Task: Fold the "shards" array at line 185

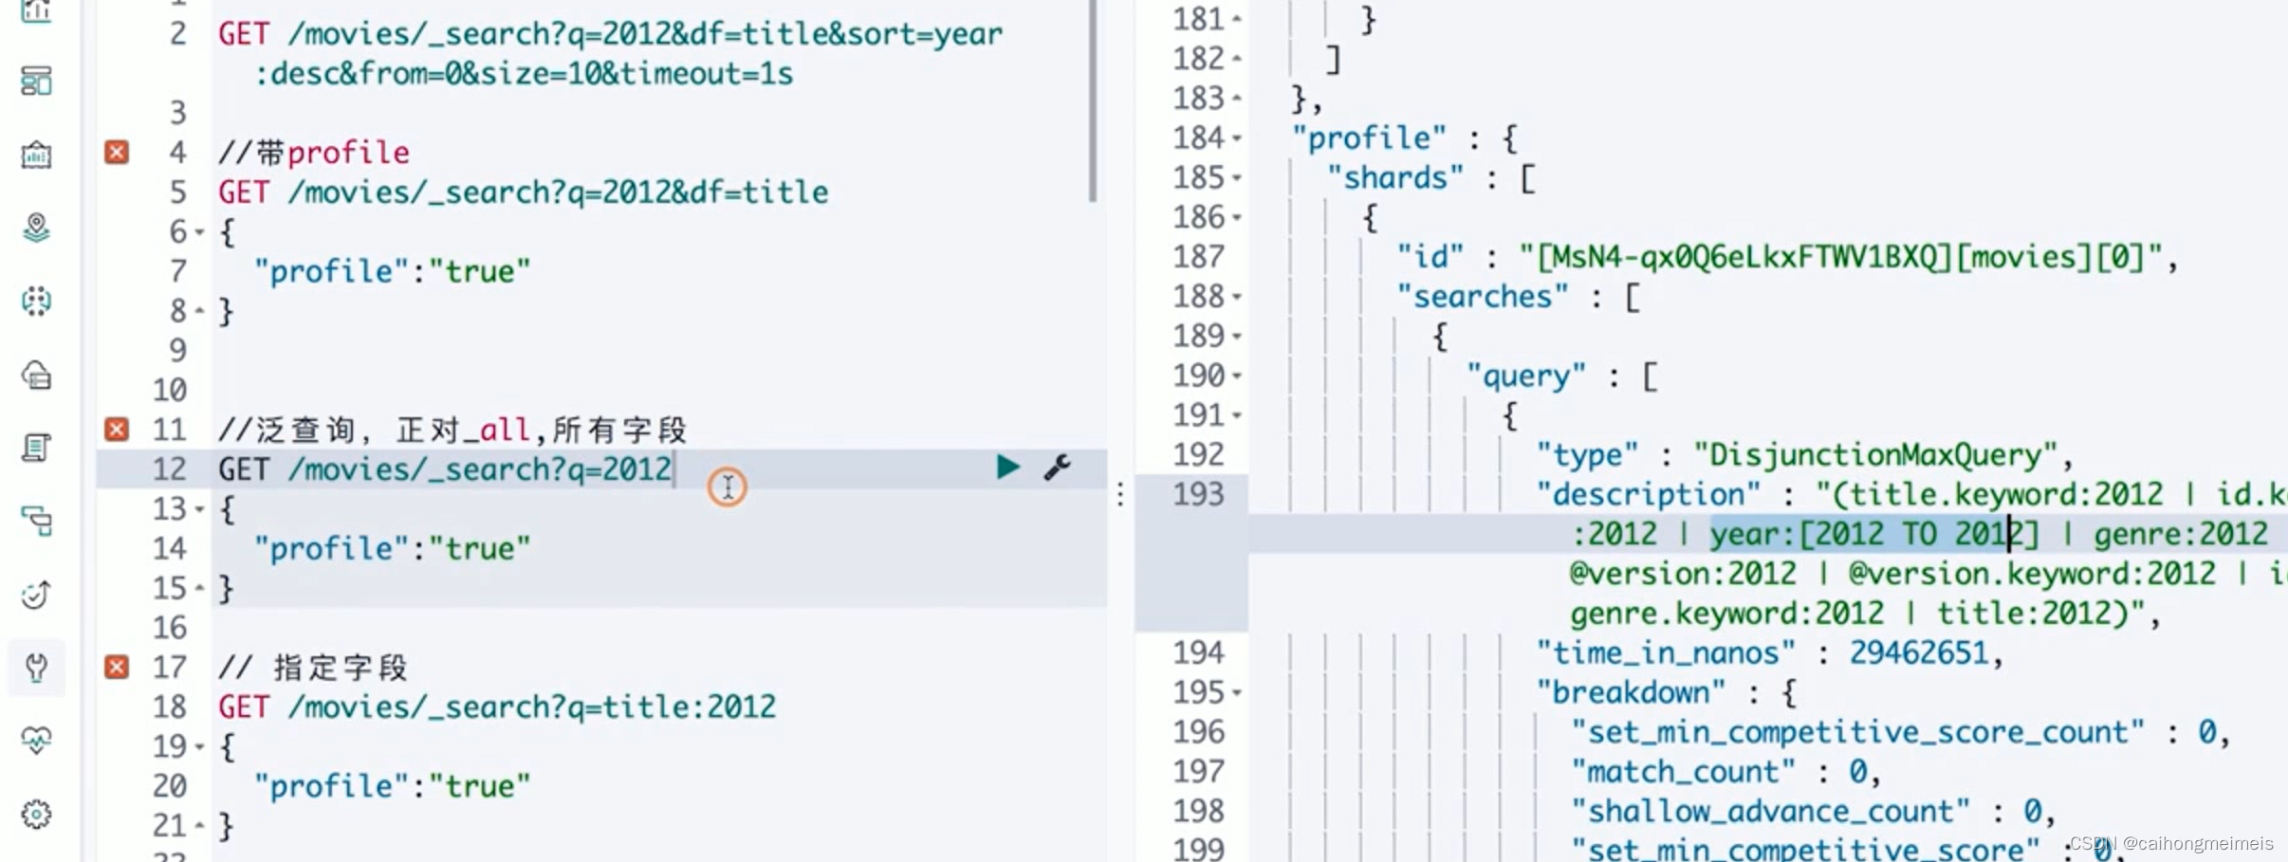Action: [x=1237, y=178]
